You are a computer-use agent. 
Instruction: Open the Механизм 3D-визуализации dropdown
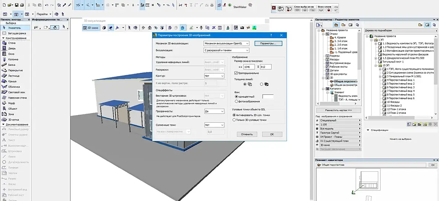(x=226, y=43)
